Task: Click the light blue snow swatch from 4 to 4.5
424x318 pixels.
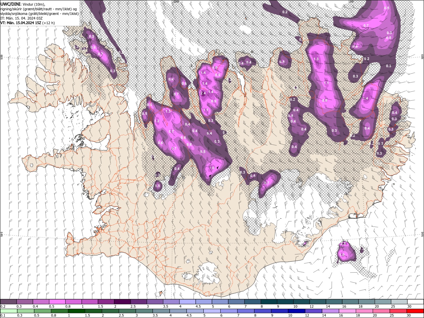Action: coord(187,302)
